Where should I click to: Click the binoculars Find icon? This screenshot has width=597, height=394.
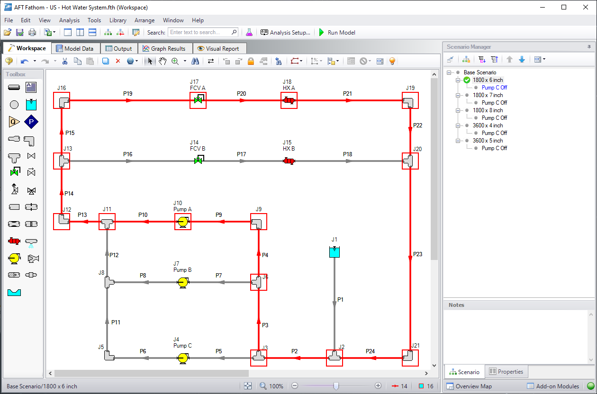pos(195,61)
